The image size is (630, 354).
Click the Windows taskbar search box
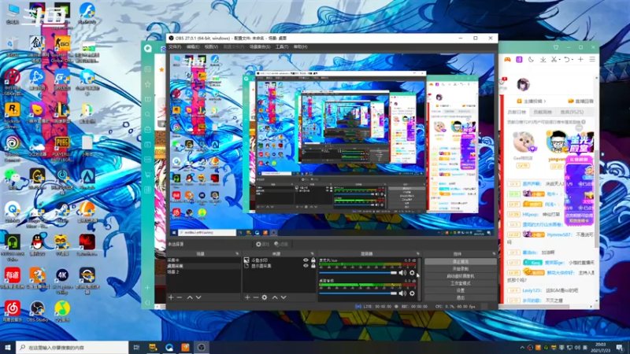pos(72,347)
